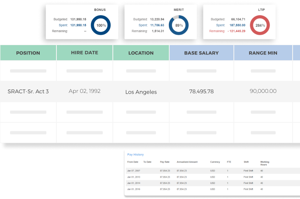Open the Pay History link
Screen dimensions: 300x199
click(x=135, y=155)
